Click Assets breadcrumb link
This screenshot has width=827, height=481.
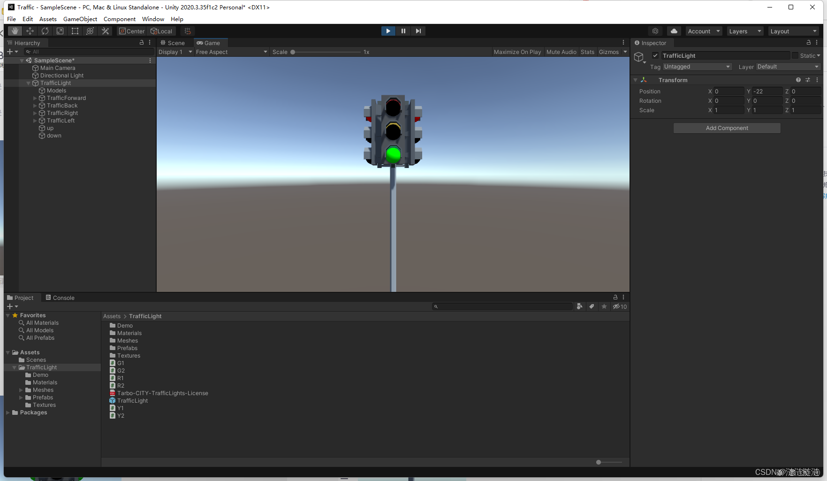point(112,316)
